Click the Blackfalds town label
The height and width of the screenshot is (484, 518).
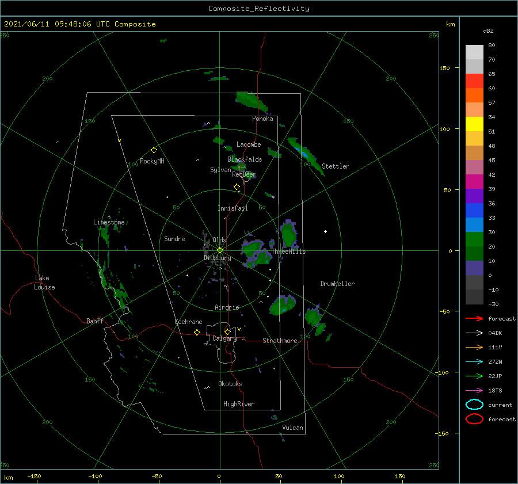coord(245,159)
